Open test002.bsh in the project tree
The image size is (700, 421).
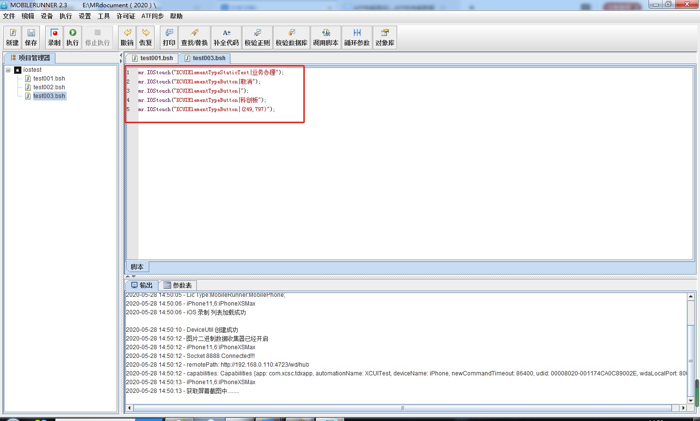pos(49,87)
